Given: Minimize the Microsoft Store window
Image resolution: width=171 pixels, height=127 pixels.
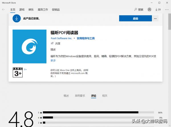Looking at the screenshot, I should pos(152,3).
